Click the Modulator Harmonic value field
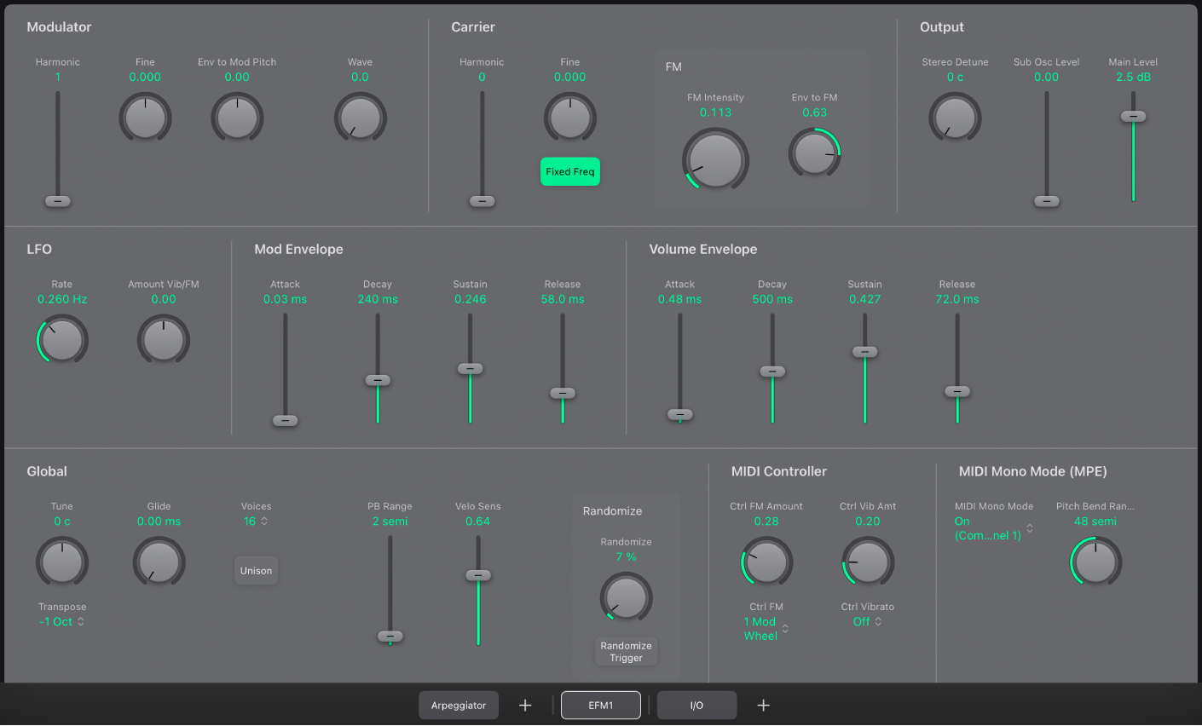1202x726 pixels. 58,77
